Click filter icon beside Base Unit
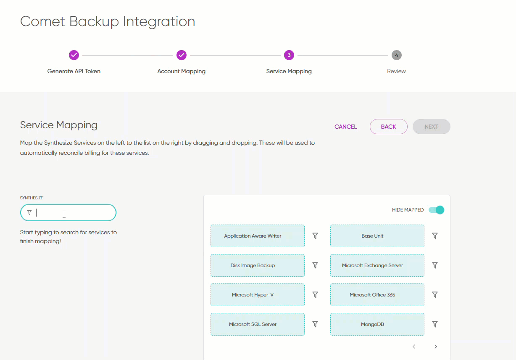This screenshot has width=516, height=360. tap(435, 236)
